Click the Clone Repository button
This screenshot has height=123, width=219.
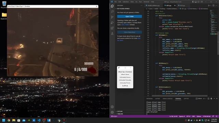129,32
